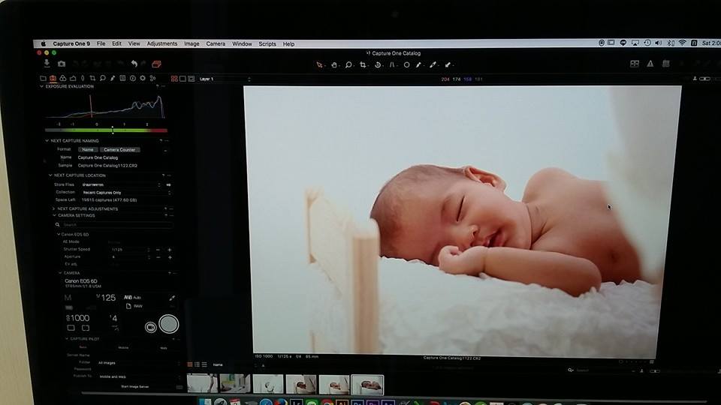
Task: Collapse the Canon EOS 6D settings group
Action: tap(59, 234)
